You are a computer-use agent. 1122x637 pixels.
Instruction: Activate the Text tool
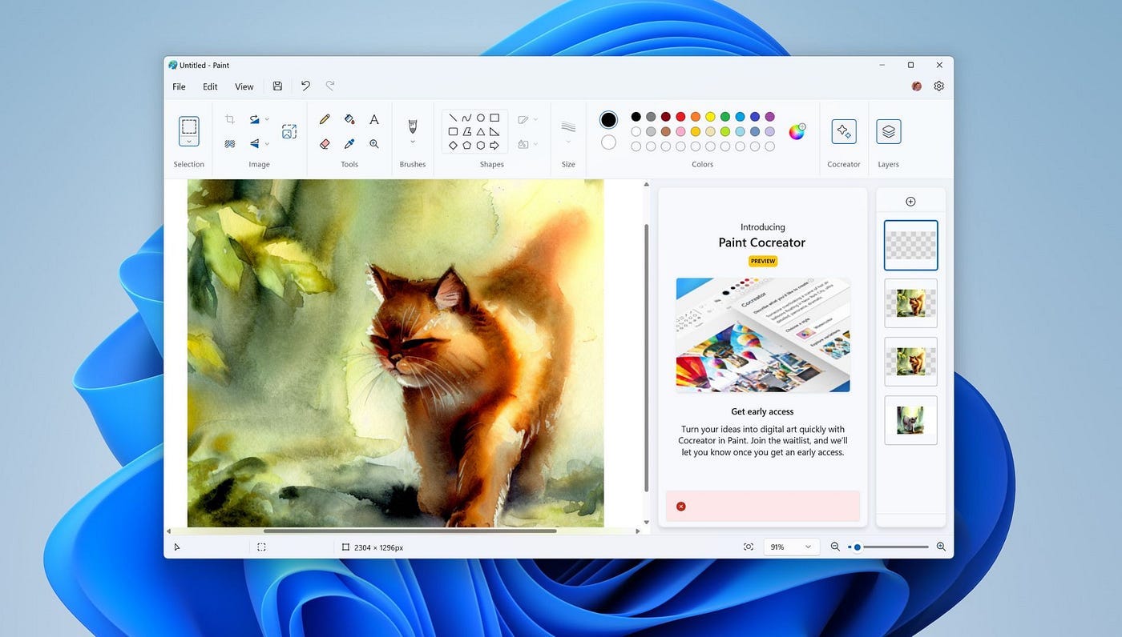373,119
